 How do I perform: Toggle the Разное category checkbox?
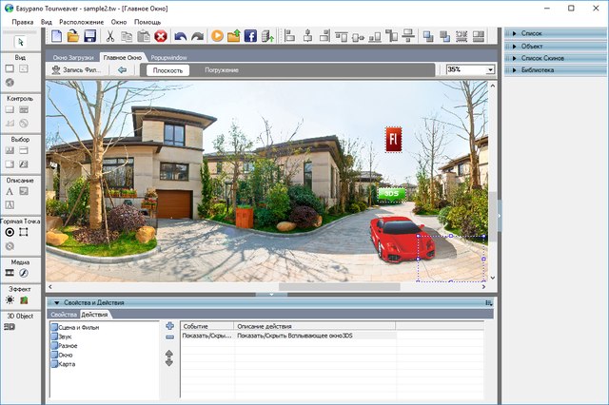[54, 345]
